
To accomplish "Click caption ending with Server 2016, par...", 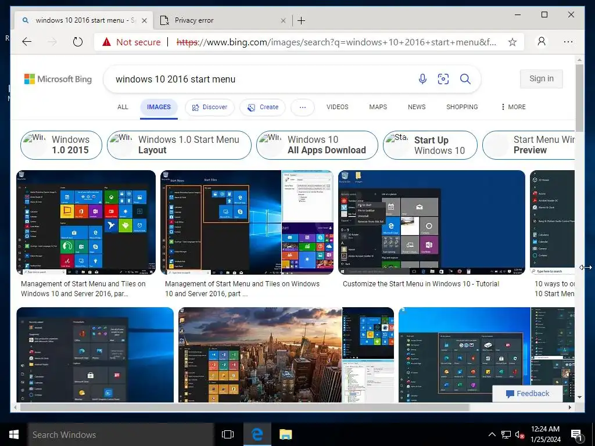I will (83, 289).
